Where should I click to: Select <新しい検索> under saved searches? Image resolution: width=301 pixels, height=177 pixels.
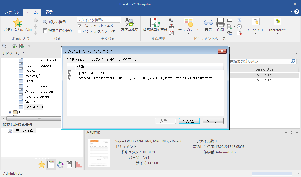[25, 131]
